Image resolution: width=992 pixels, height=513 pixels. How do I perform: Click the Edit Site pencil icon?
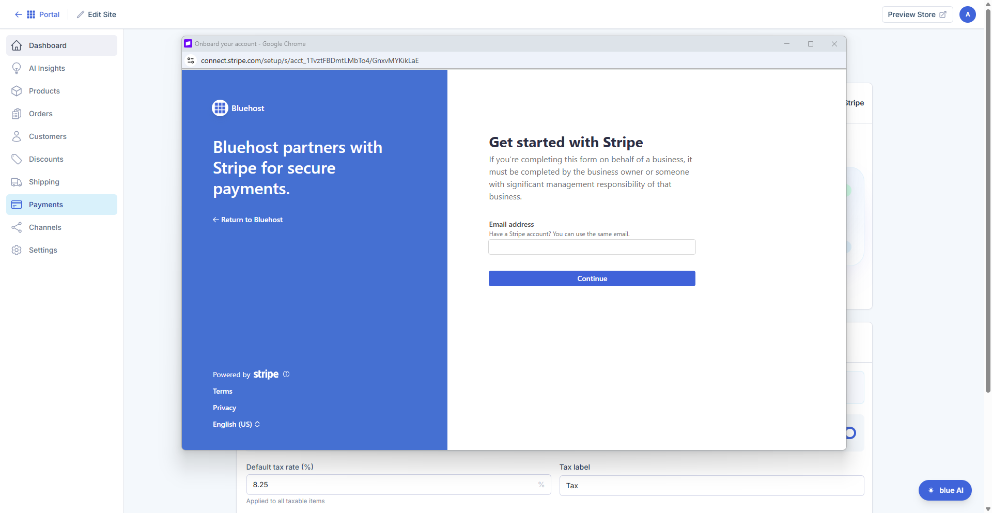(x=81, y=14)
